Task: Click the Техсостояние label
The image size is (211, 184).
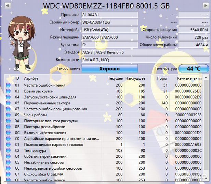Action: (x=68, y=68)
